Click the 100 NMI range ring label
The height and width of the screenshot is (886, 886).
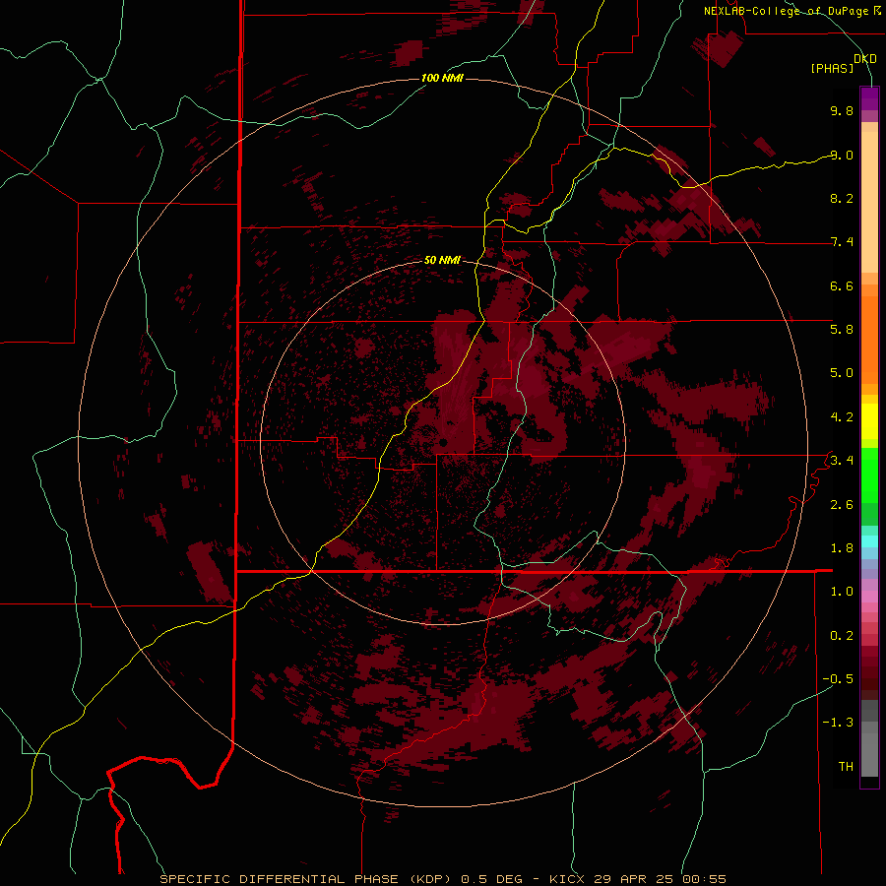(442, 78)
